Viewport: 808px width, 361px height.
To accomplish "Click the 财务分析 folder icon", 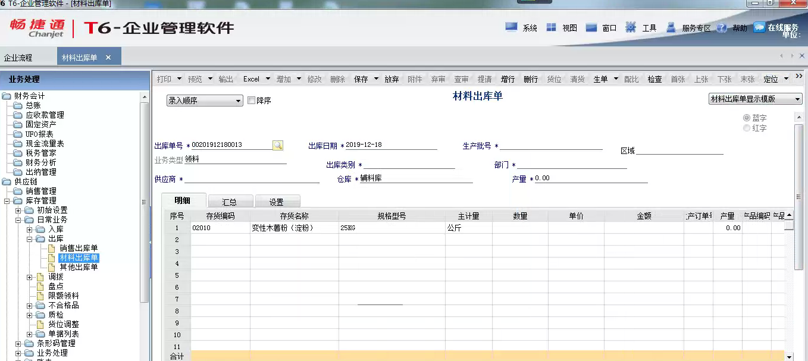I will [x=18, y=162].
